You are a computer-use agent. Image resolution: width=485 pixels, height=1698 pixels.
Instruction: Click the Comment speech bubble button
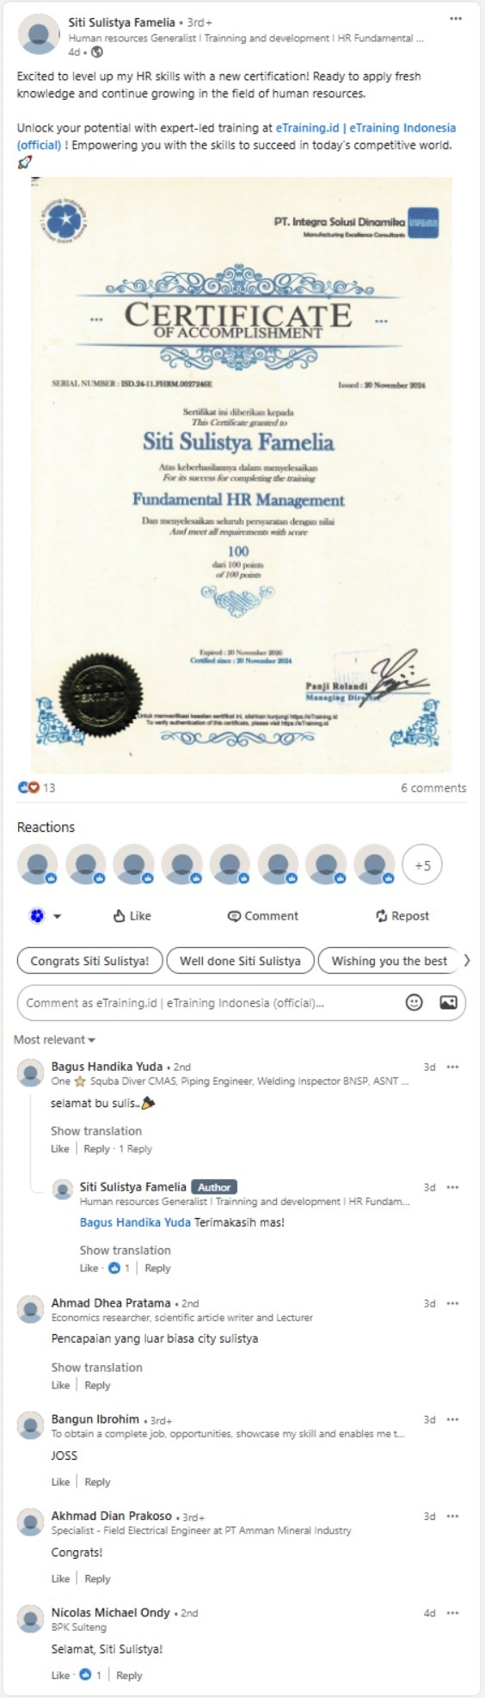click(x=262, y=916)
